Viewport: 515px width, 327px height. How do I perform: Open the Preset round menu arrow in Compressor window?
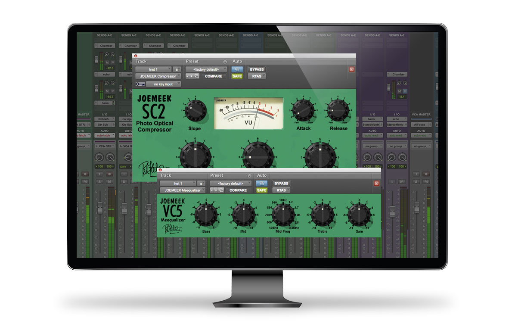tap(225, 62)
